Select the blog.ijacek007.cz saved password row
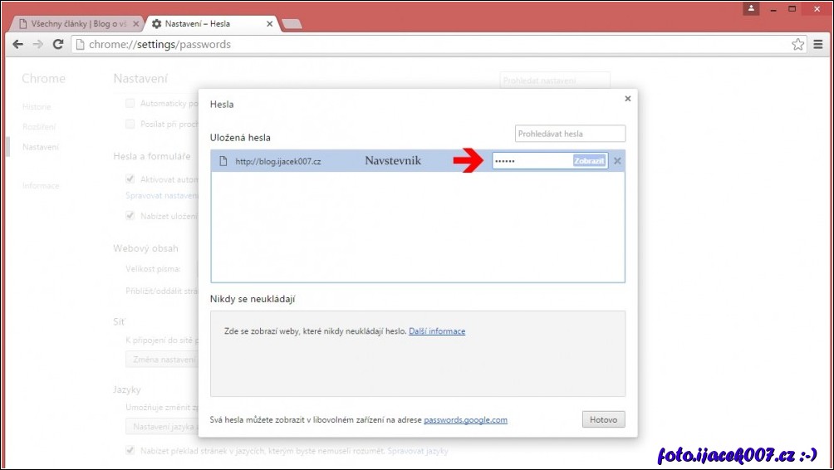The image size is (834, 470). pyautogui.click(x=332, y=161)
